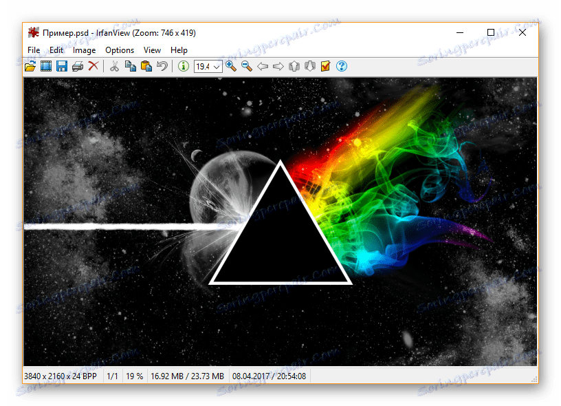The height and width of the screenshot is (406, 561).
Task: Open the Image menu
Action: coord(84,50)
